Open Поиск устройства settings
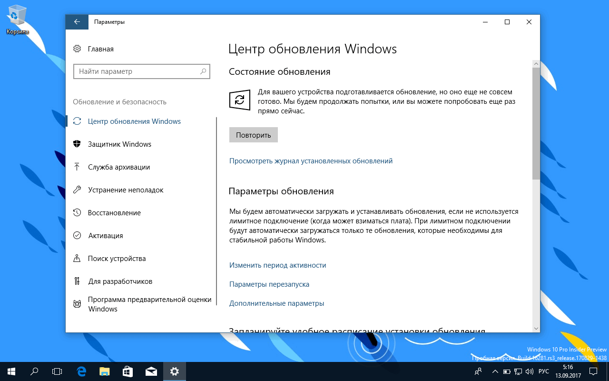 click(x=117, y=258)
